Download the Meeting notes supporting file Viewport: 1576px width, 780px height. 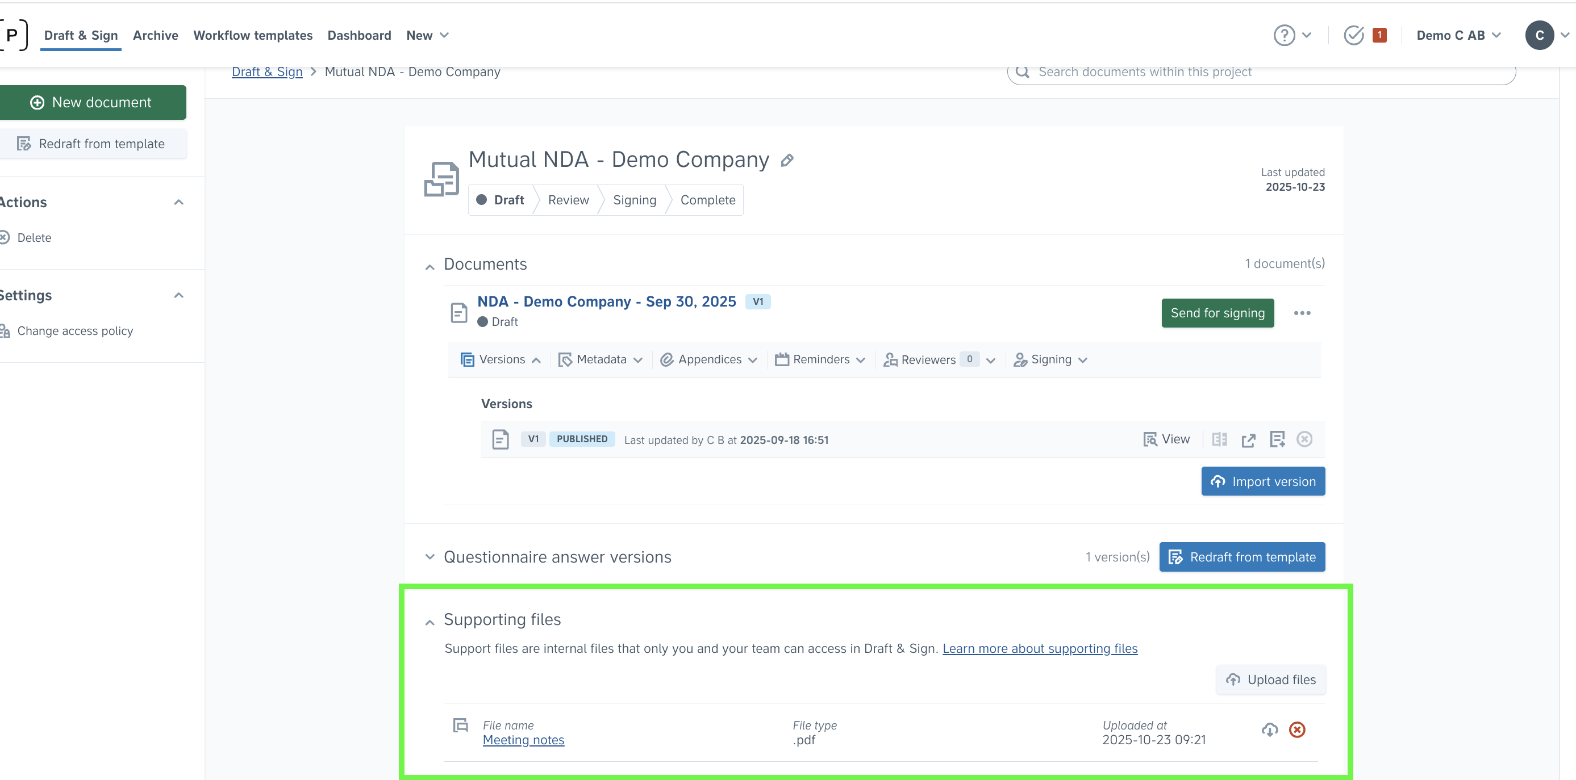tap(1269, 730)
